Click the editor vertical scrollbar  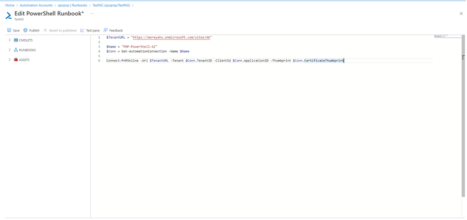point(463,116)
